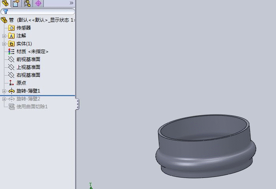The image size is (276, 189).
Task: Focus the feature tree filter field
Action: (x=38, y=11)
